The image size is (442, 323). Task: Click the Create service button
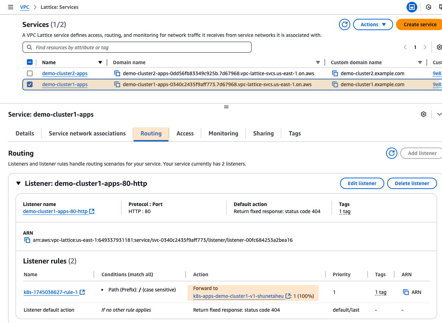click(x=420, y=24)
